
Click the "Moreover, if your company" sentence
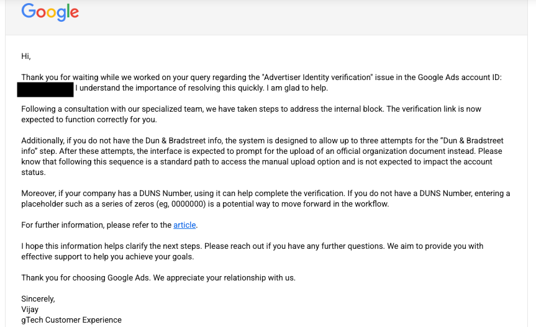click(75, 194)
